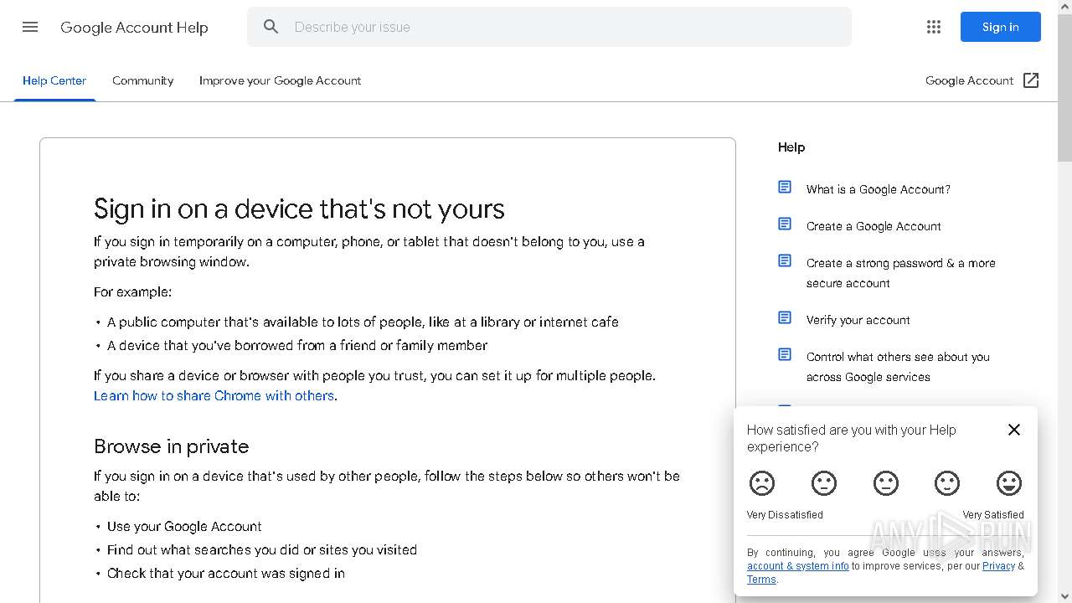
Task: Select the somewhat satisfied smiley face
Action: click(x=947, y=483)
